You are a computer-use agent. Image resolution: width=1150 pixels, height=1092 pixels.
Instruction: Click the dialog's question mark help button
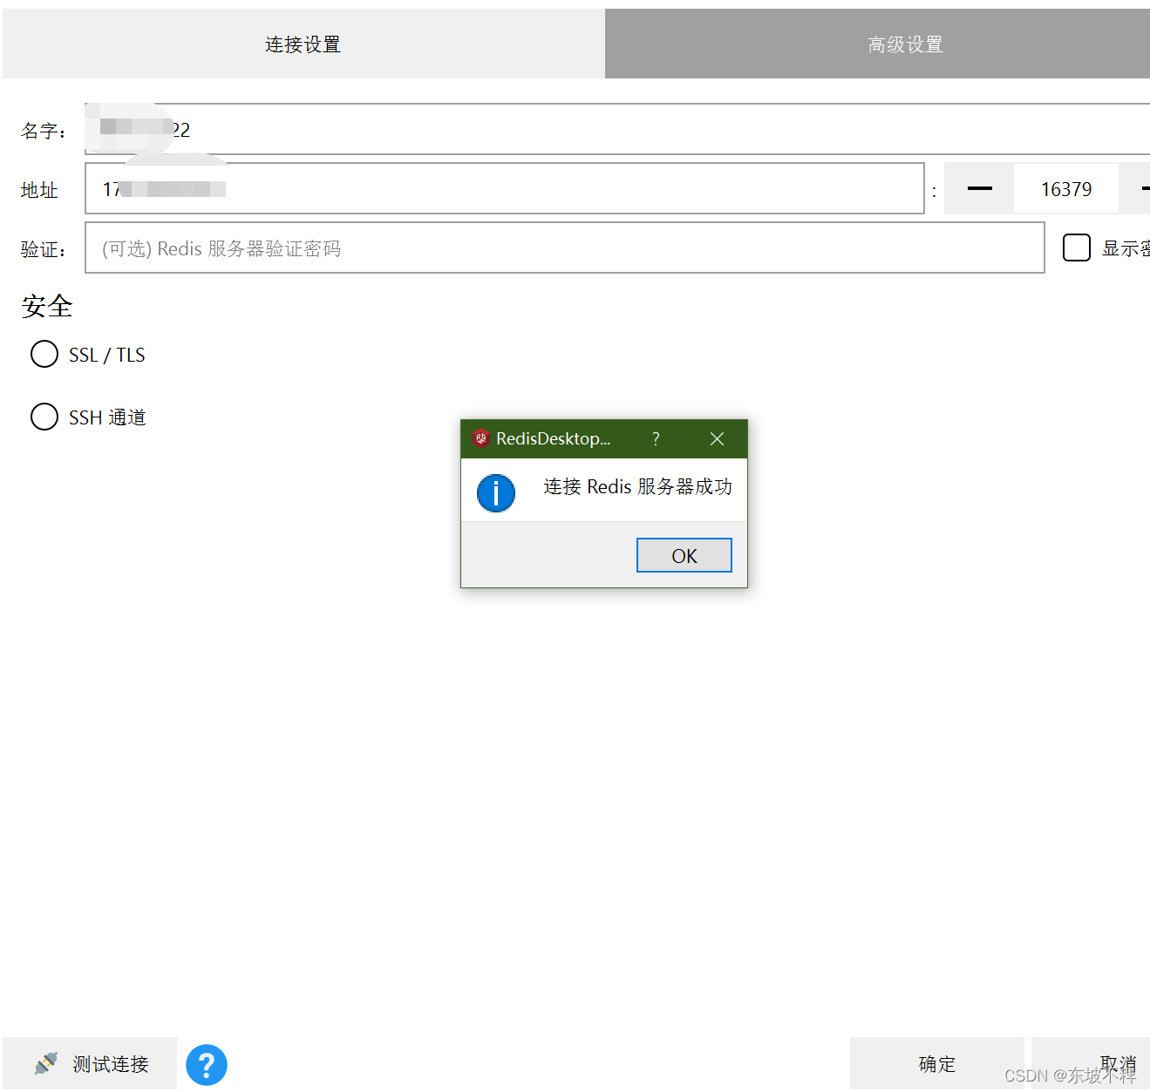(656, 438)
